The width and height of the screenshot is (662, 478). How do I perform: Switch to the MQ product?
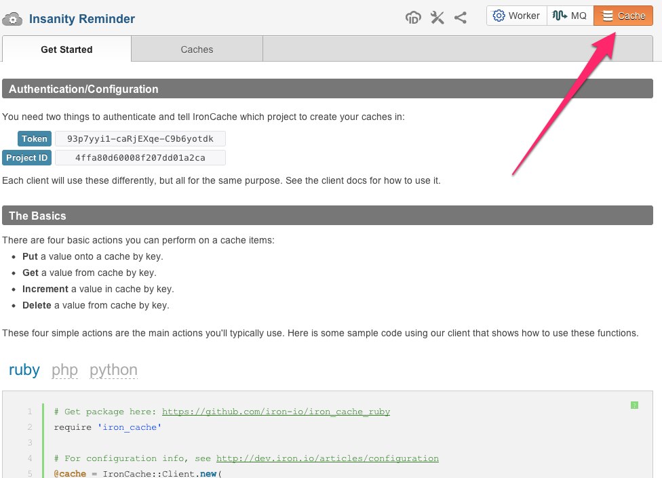570,16
